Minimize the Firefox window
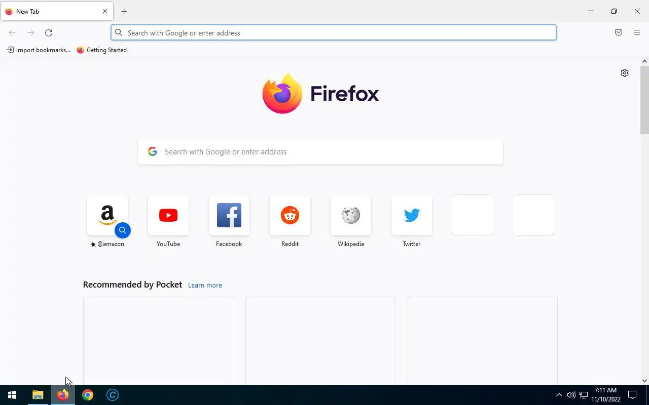 [x=591, y=11]
